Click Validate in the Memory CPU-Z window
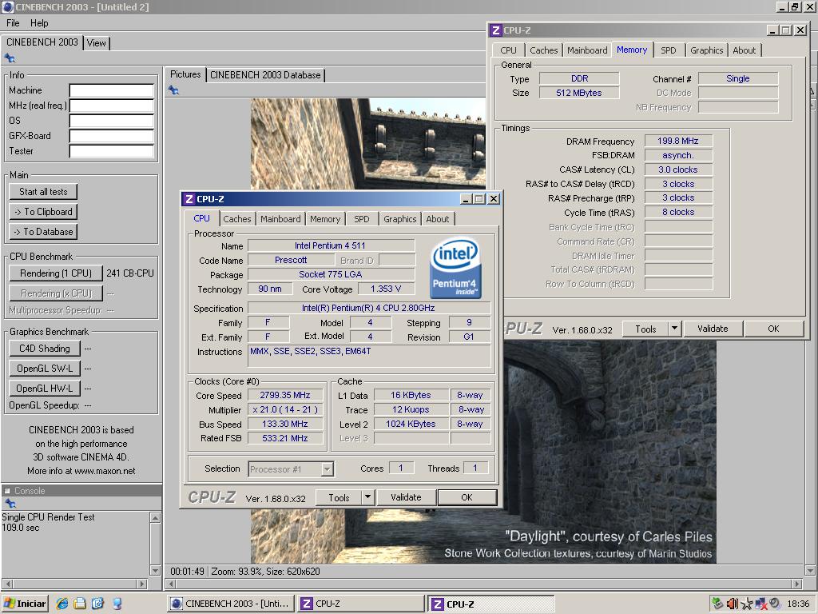This screenshot has width=818, height=614. point(713,329)
